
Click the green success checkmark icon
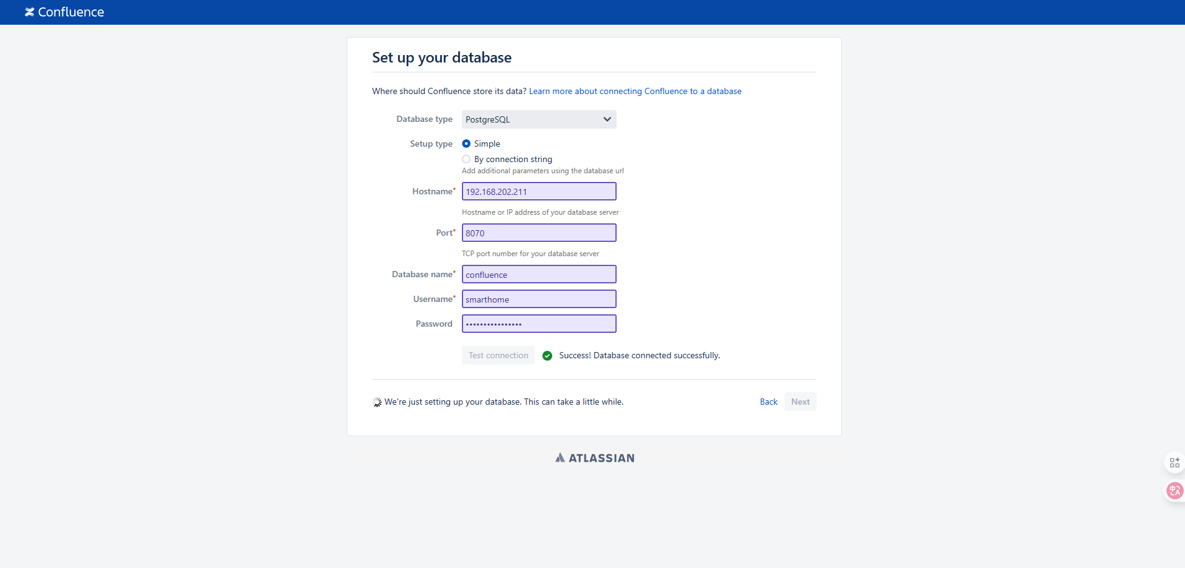point(547,356)
